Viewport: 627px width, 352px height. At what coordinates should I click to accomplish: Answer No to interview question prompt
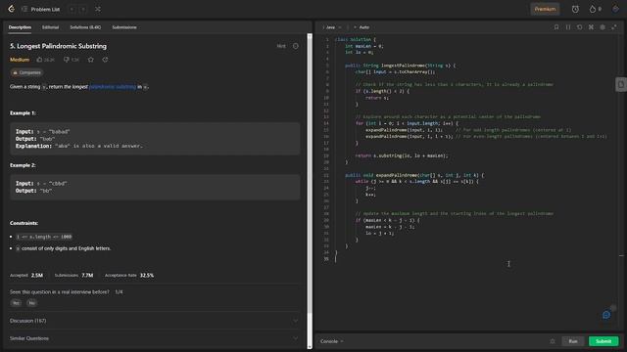point(32,303)
